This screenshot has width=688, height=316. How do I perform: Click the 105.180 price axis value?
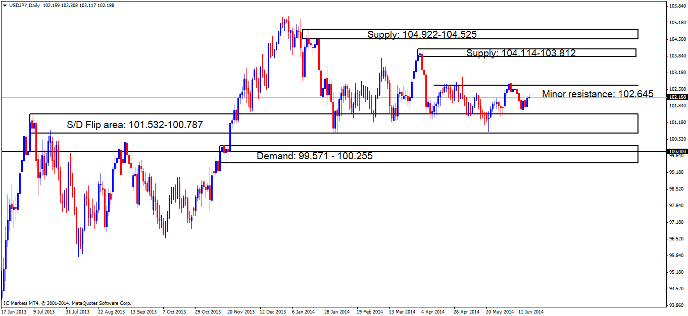676,23
